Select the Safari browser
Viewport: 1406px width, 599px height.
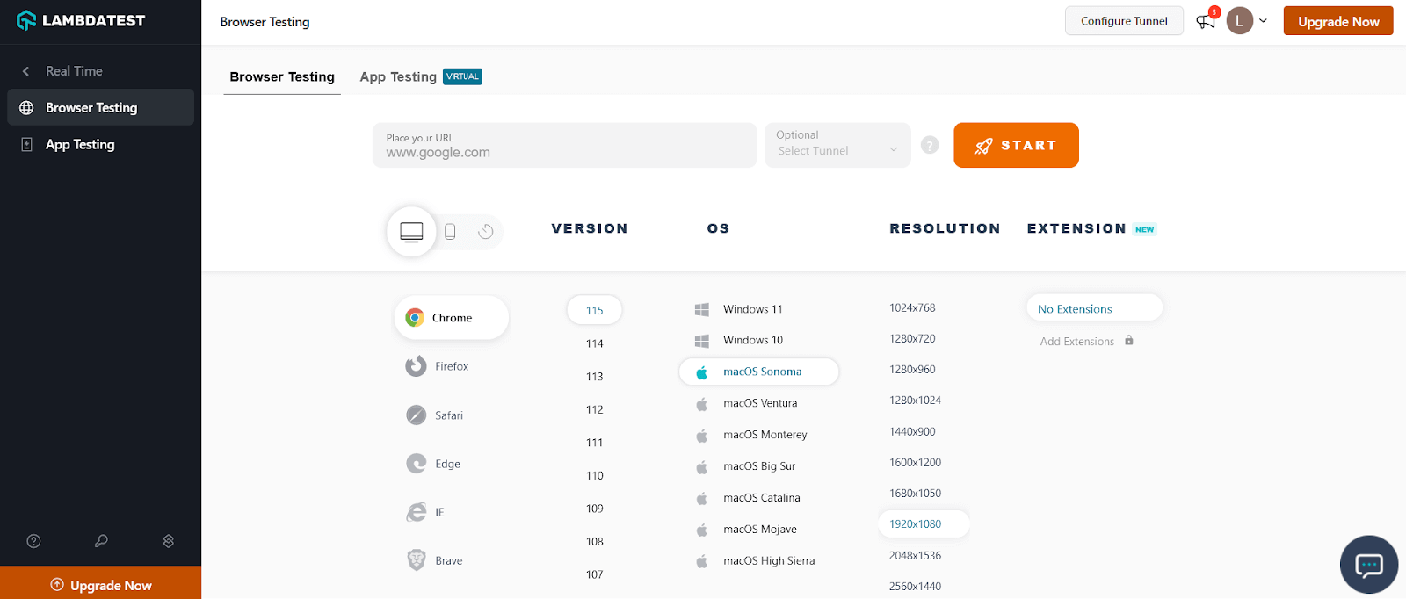point(435,415)
